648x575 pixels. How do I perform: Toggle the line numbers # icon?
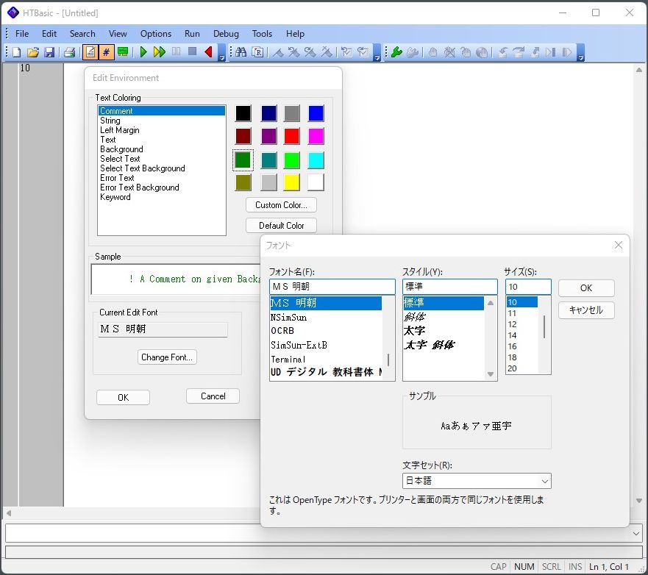click(106, 52)
